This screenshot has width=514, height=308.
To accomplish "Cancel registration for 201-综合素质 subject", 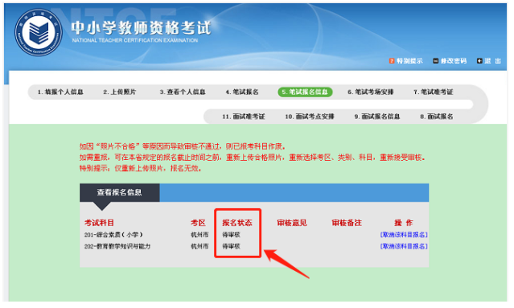I will pos(404,235).
